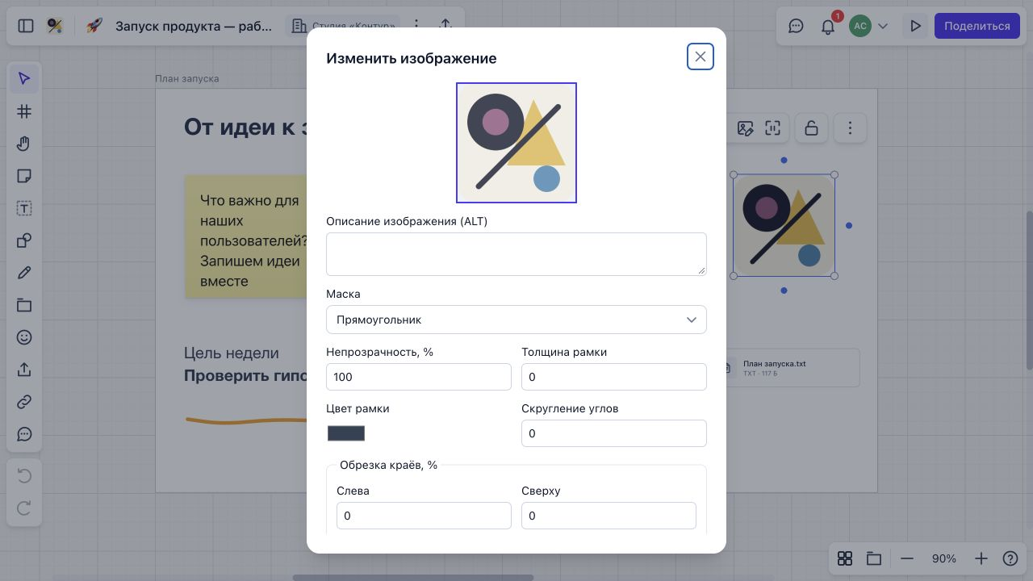Click the rocket emoji before the board title
Screen dimensions: 1033x581
tap(94, 26)
